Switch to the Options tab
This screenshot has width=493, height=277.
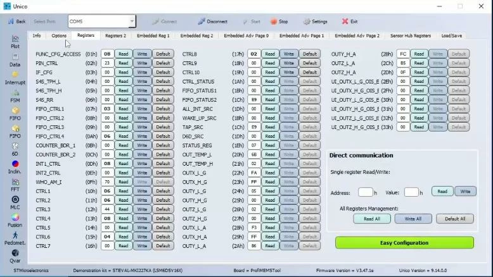coord(59,35)
